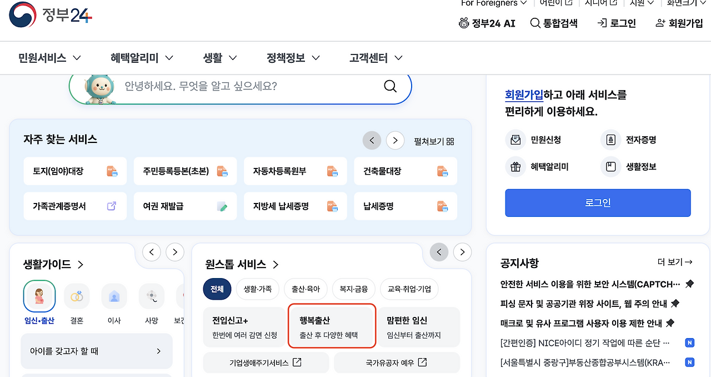Open 토지(임야)대장 service
This screenshot has width=711, height=377.
pos(75,171)
